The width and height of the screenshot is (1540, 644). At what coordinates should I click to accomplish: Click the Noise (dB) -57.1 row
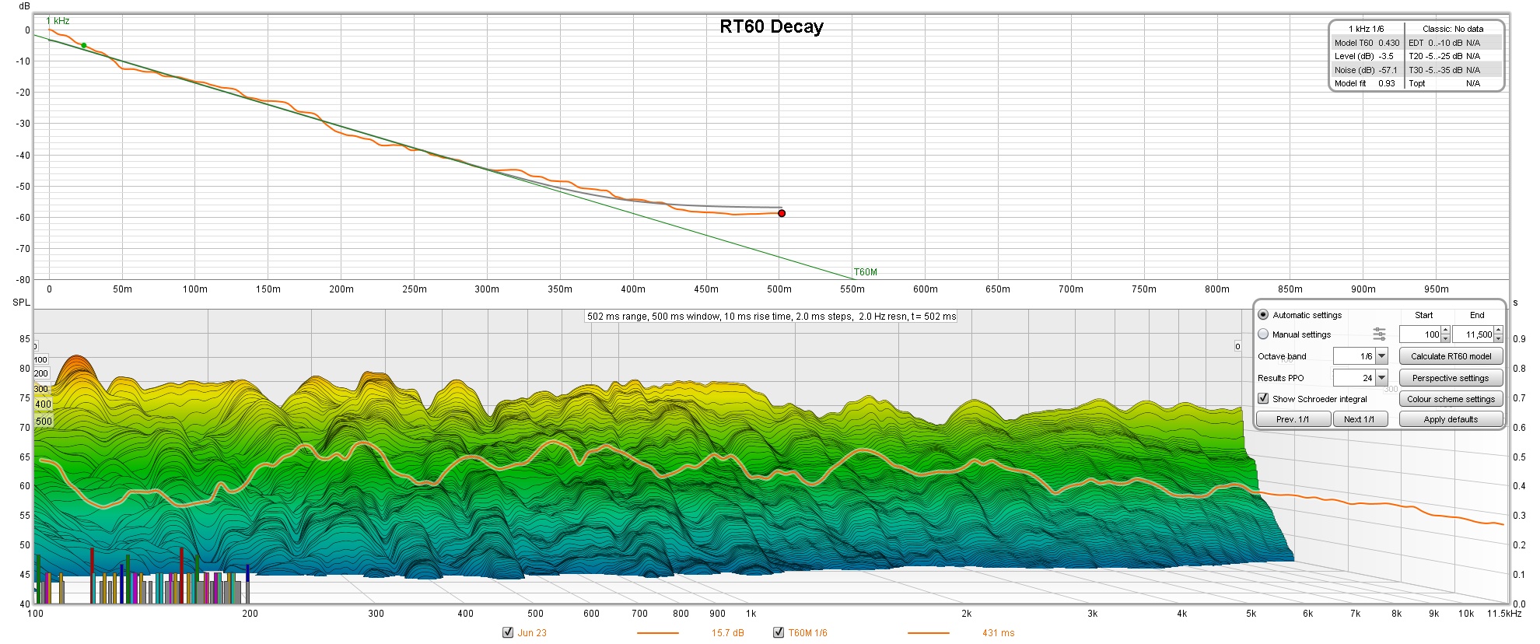pyautogui.click(x=1367, y=70)
